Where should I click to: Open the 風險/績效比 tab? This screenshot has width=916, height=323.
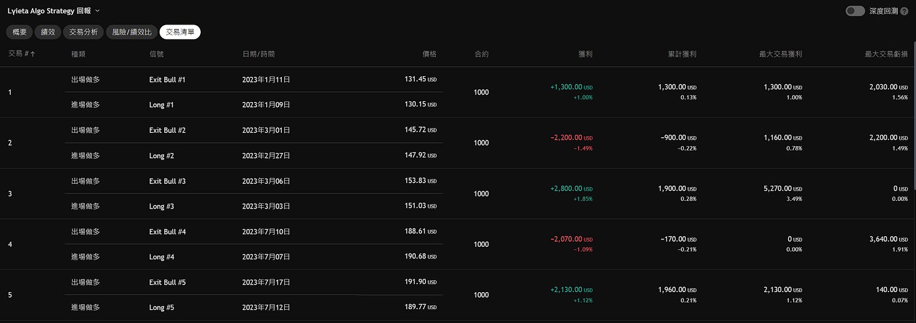131,31
